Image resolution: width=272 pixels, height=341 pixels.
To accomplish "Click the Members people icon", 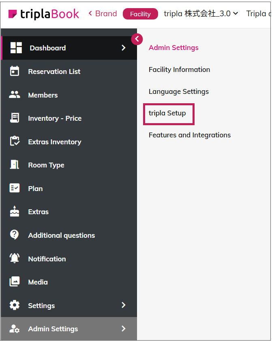I will pos(15,95).
